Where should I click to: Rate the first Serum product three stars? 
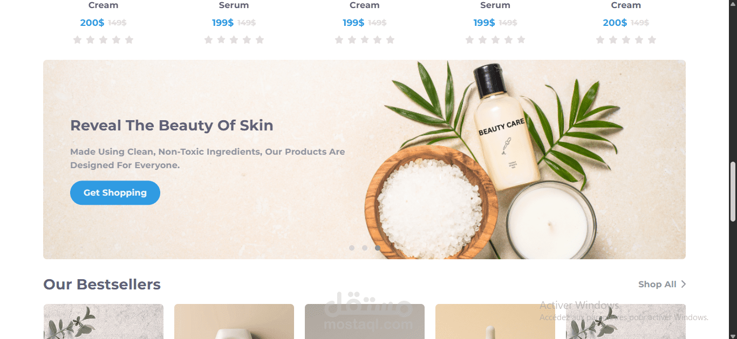tap(234, 39)
